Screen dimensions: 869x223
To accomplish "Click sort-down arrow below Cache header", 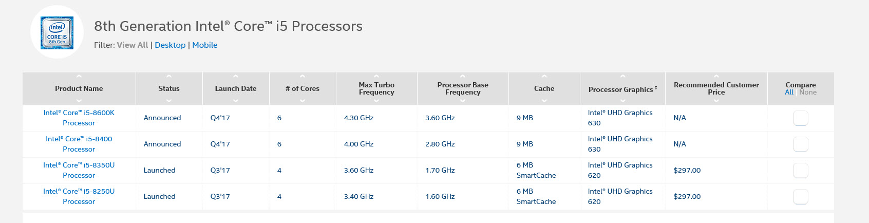I will click(544, 101).
